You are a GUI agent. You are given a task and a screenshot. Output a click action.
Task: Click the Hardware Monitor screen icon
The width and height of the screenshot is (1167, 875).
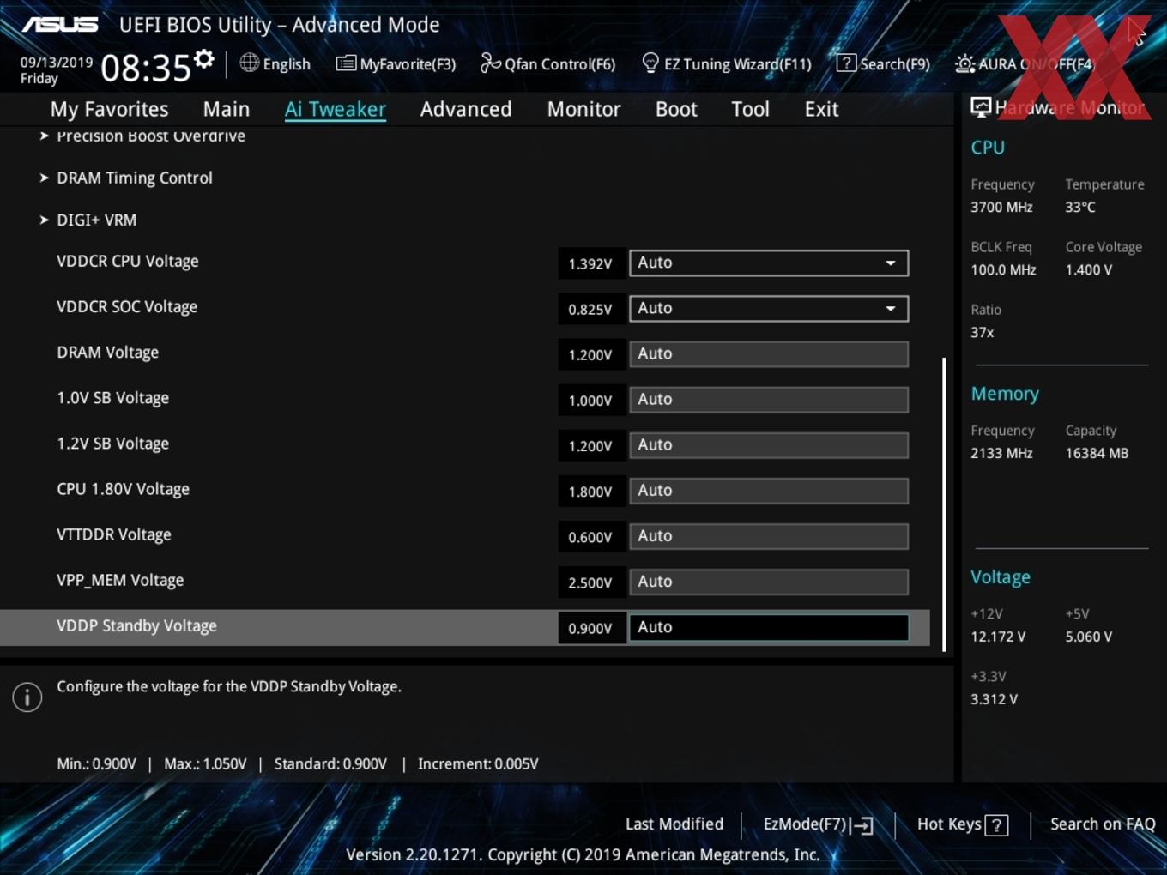click(x=981, y=106)
